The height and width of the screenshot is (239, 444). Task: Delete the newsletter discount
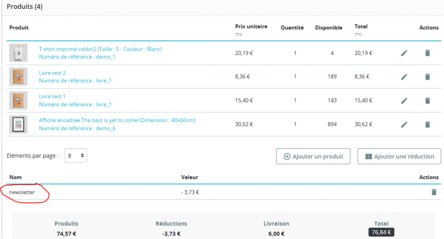click(434, 192)
